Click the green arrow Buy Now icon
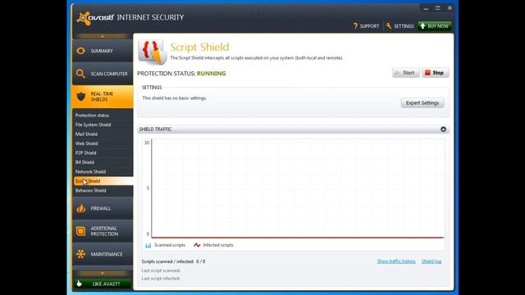The image size is (525, 295). (422, 25)
